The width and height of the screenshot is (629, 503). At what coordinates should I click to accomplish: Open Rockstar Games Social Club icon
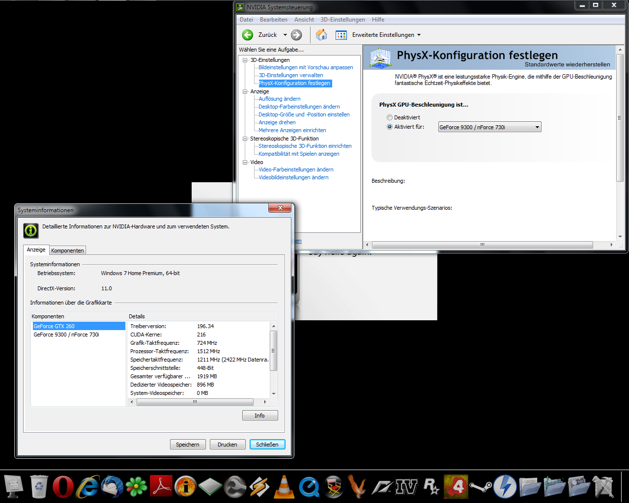coord(431,487)
